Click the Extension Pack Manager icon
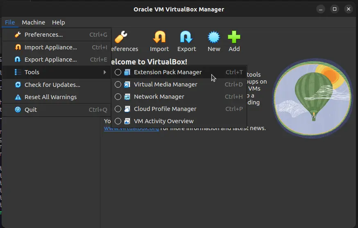Screen dimensions: 358x228 coord(127,72)
